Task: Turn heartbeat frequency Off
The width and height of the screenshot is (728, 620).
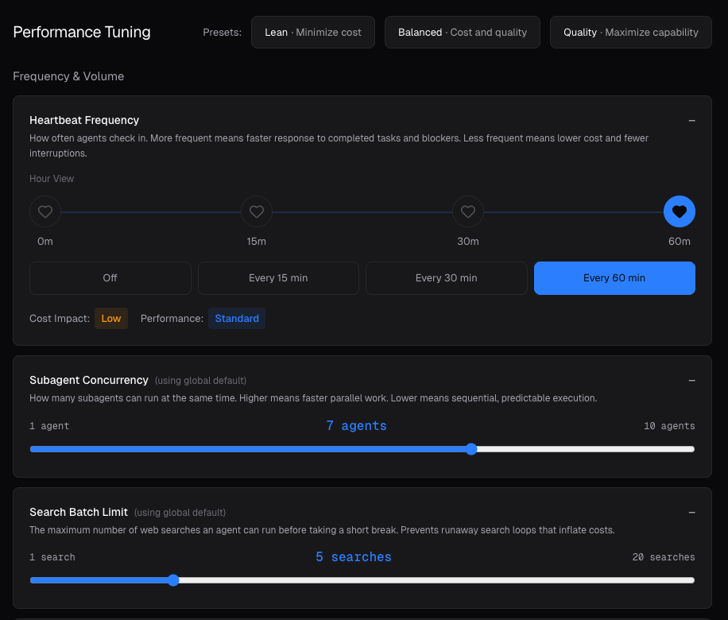Action: (x=110, y=277)
